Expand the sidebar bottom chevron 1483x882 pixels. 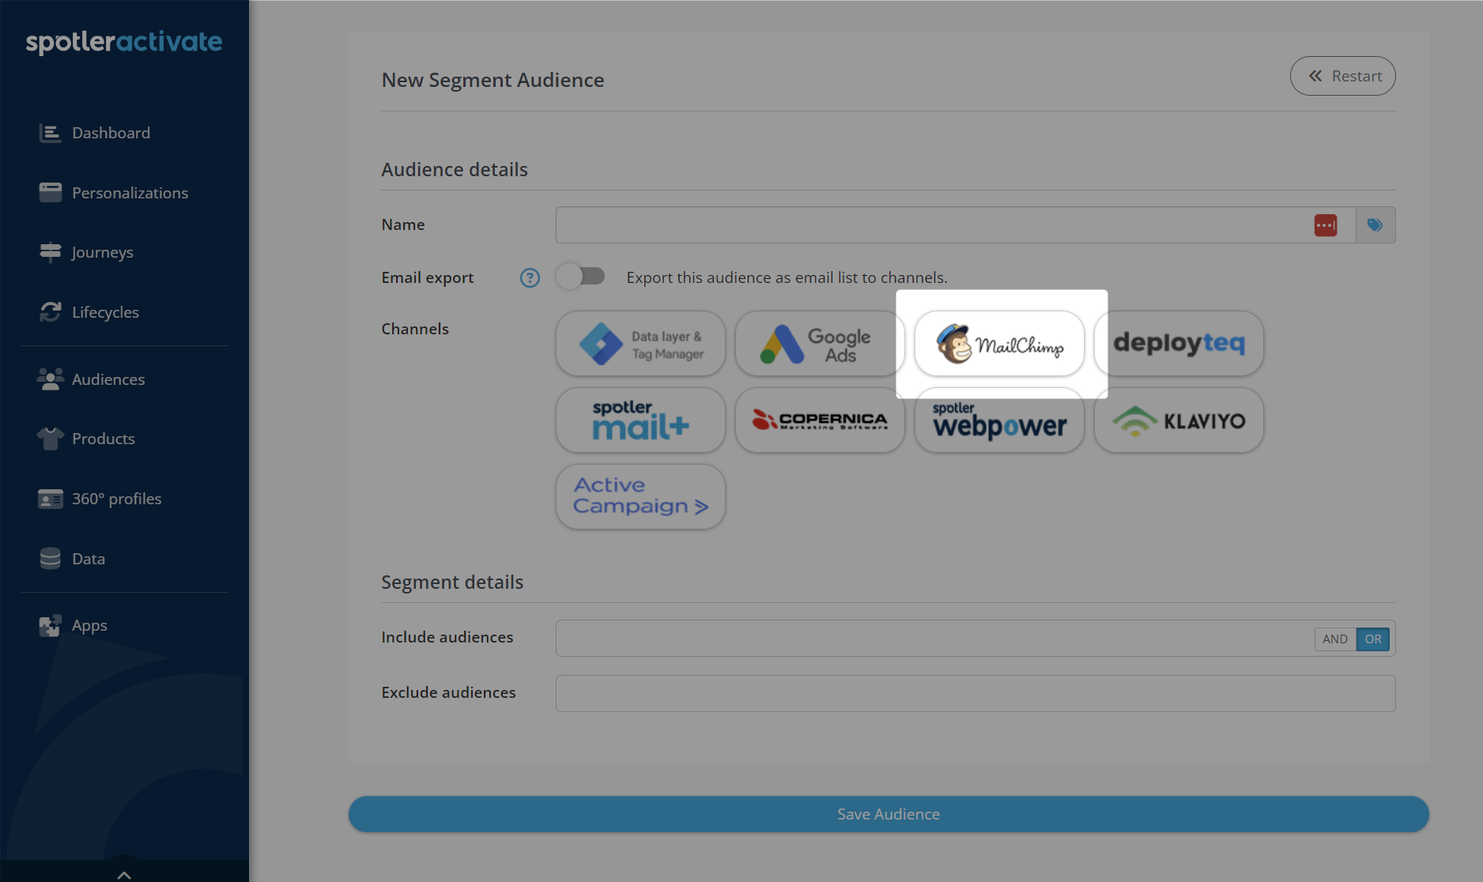click(x=124, y=874)
